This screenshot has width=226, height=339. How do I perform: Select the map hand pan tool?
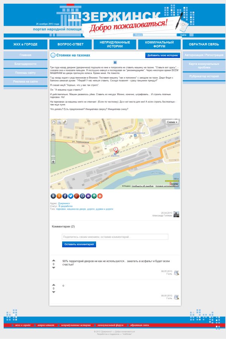tap(53, 122)
